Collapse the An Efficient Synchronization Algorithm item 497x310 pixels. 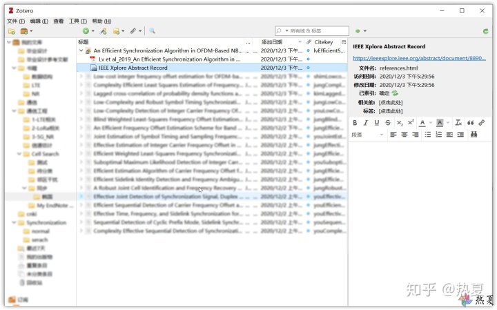[x=81, y=50]
